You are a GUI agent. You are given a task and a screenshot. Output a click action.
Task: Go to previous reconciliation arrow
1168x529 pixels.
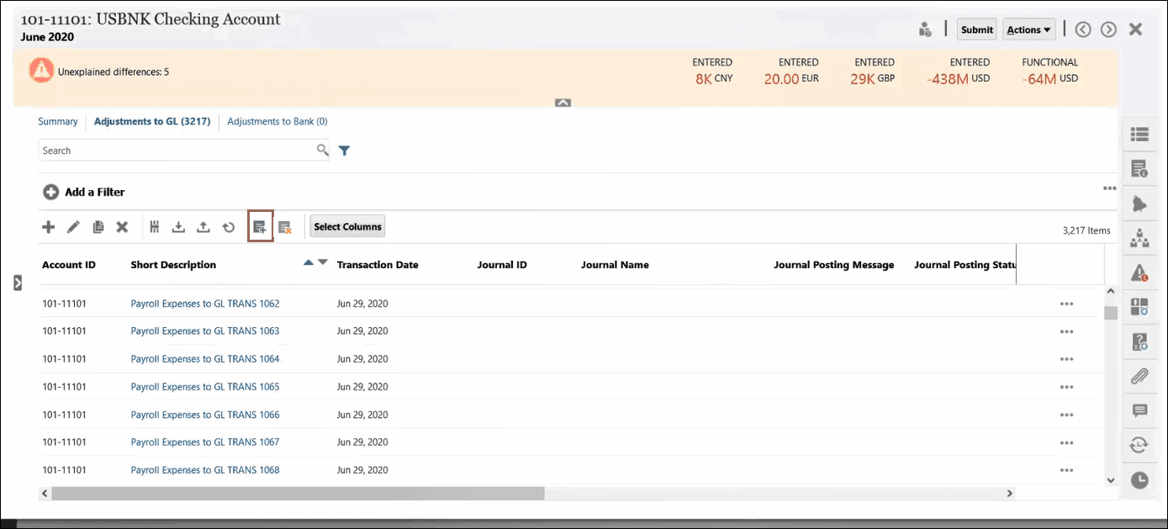tap(1083, 29)
